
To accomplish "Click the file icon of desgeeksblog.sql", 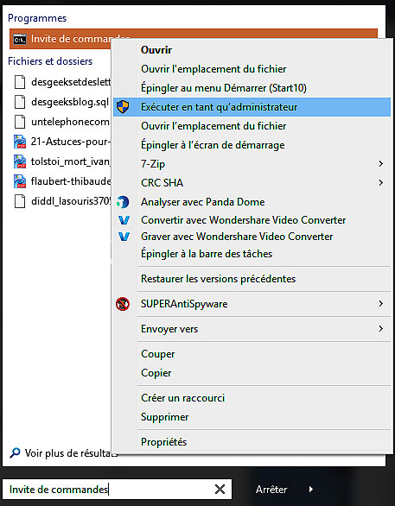I will (20, 102).
